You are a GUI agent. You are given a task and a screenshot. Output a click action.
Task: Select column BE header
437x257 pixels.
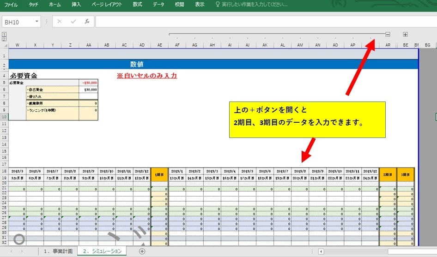(406, 45)
